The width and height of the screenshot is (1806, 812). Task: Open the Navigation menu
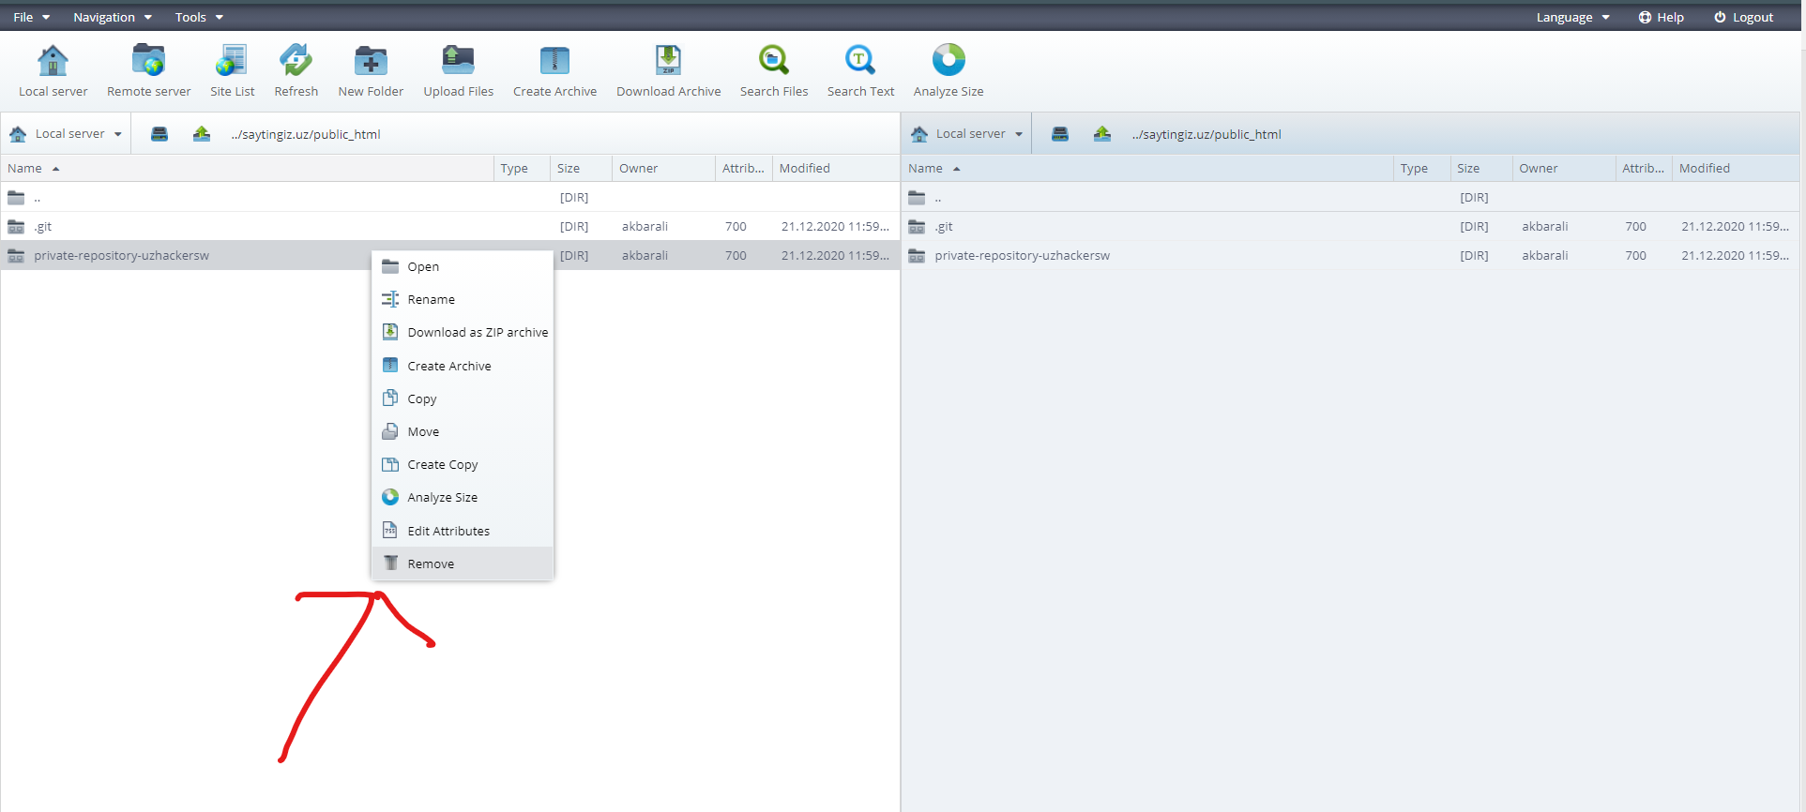[x=112, y=17]
